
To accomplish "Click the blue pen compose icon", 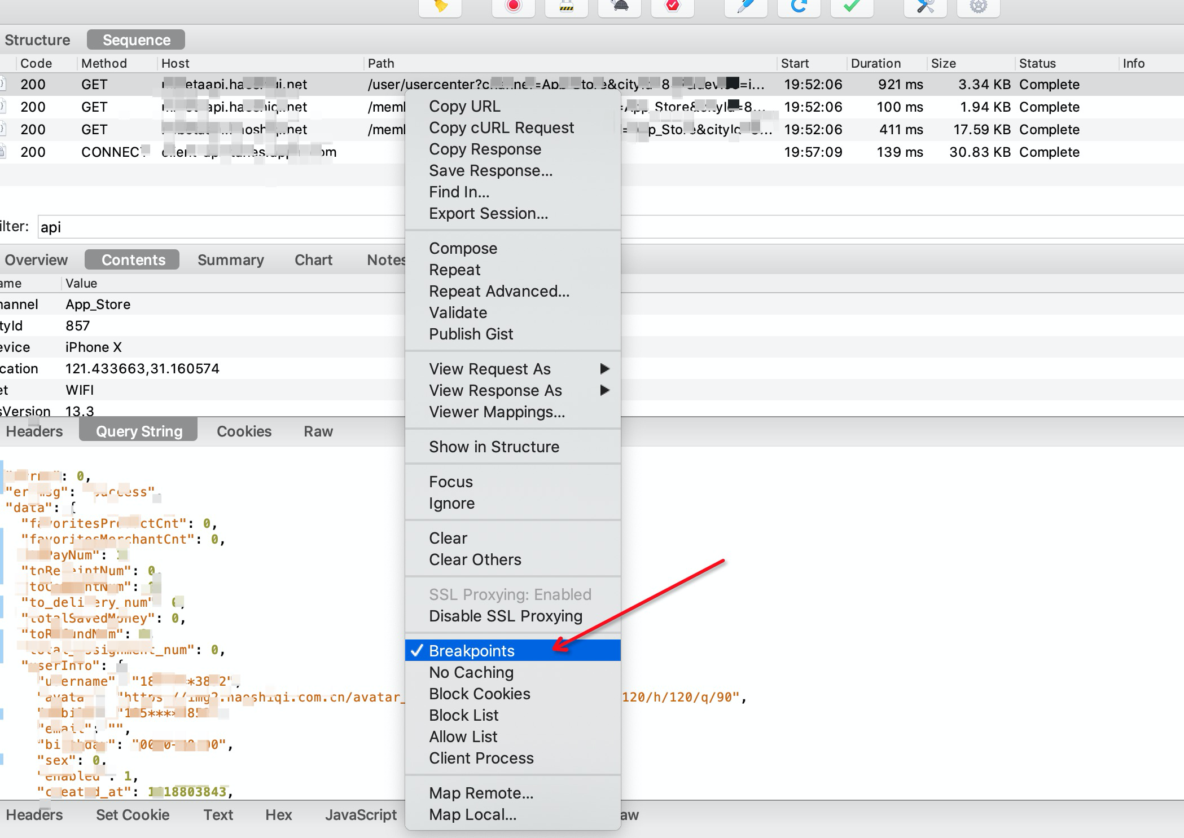I will coord(746,7).
